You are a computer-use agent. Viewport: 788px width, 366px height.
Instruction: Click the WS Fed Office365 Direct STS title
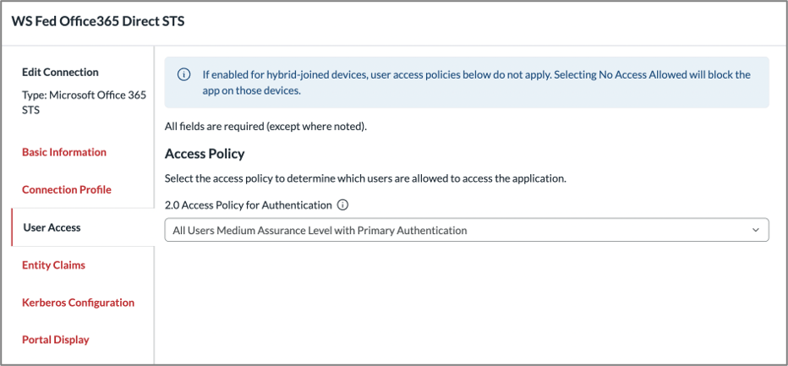pos(98,23)
